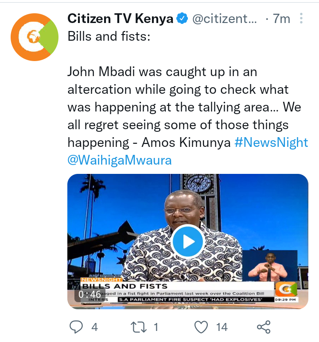Image resolution: width=319 pixels, height=342 pixels.
Task: Play the Bills and Fists video
Action: coord(188,242)
